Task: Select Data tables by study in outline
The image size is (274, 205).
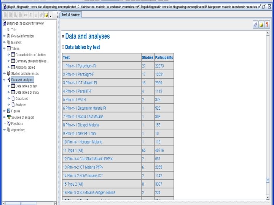Action: point(27,92)
